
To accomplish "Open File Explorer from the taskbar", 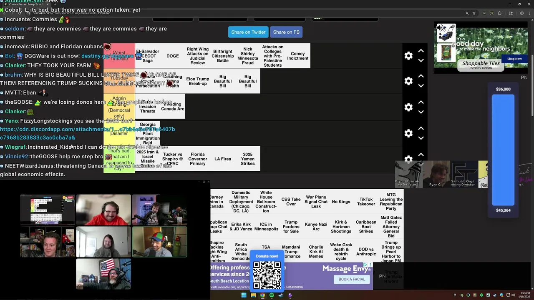I will click(253, 295).
